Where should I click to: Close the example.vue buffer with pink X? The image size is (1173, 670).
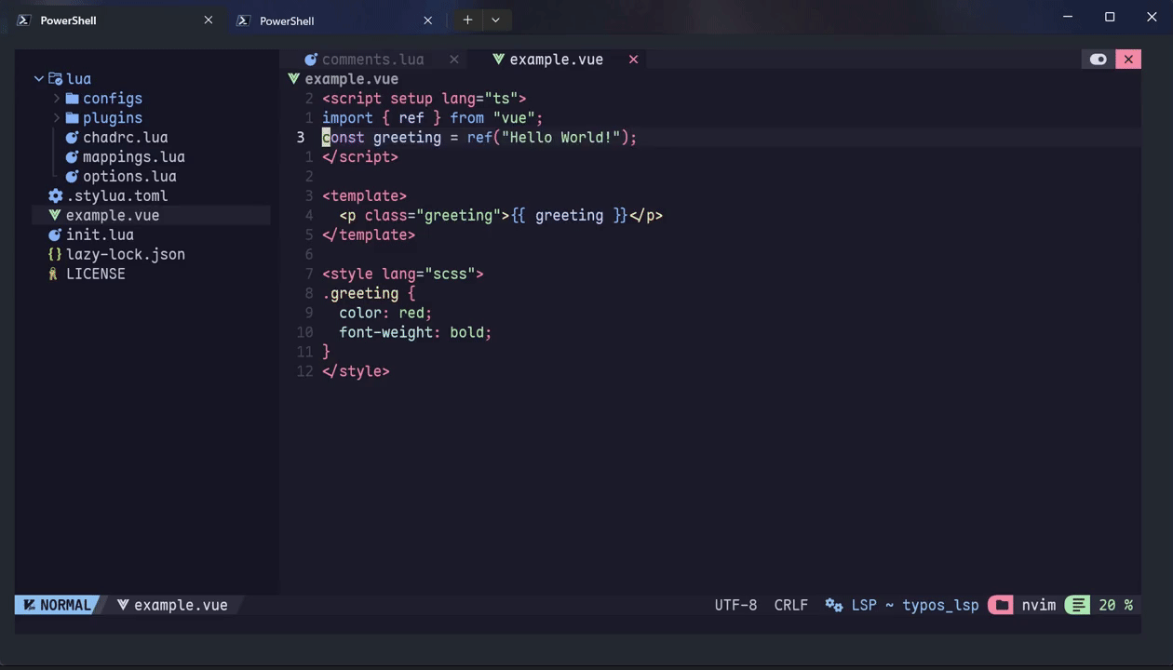633,59
